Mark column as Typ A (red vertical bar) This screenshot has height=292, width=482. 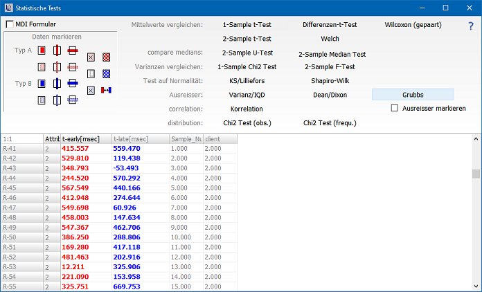(57, 51)
